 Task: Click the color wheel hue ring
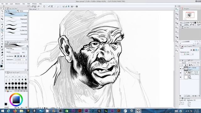coord(16,94)
